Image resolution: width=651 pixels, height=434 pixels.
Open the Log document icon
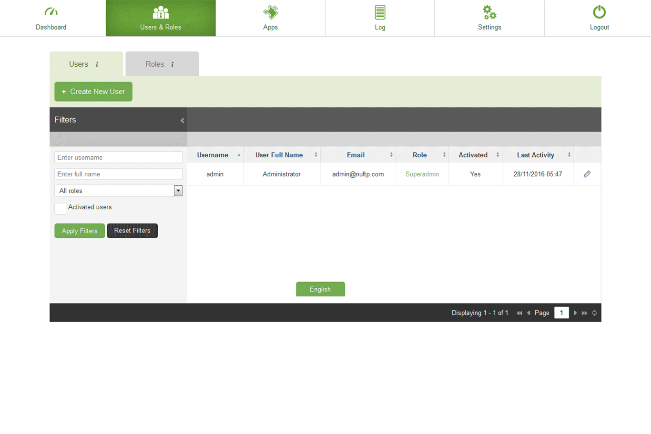[380, 12]
